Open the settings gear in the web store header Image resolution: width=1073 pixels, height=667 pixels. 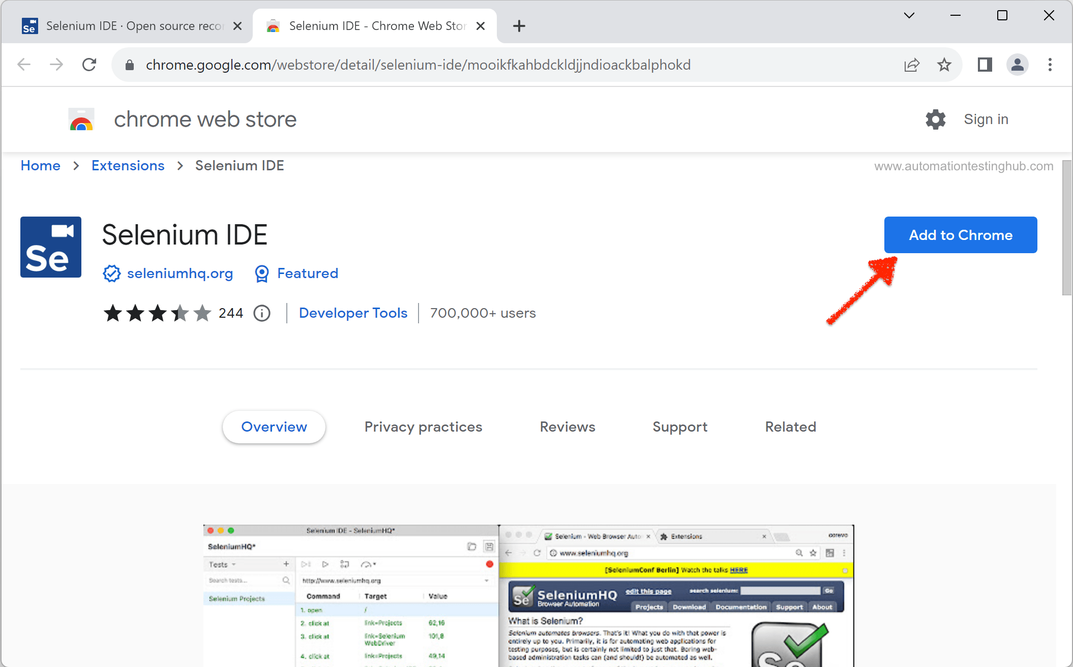[935, 119]
